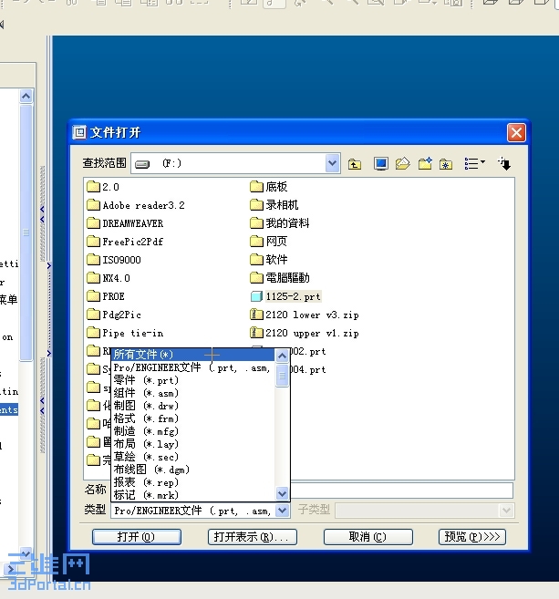
Task: Close the 文件打开 dialog
Action: (x=516, y=133)
